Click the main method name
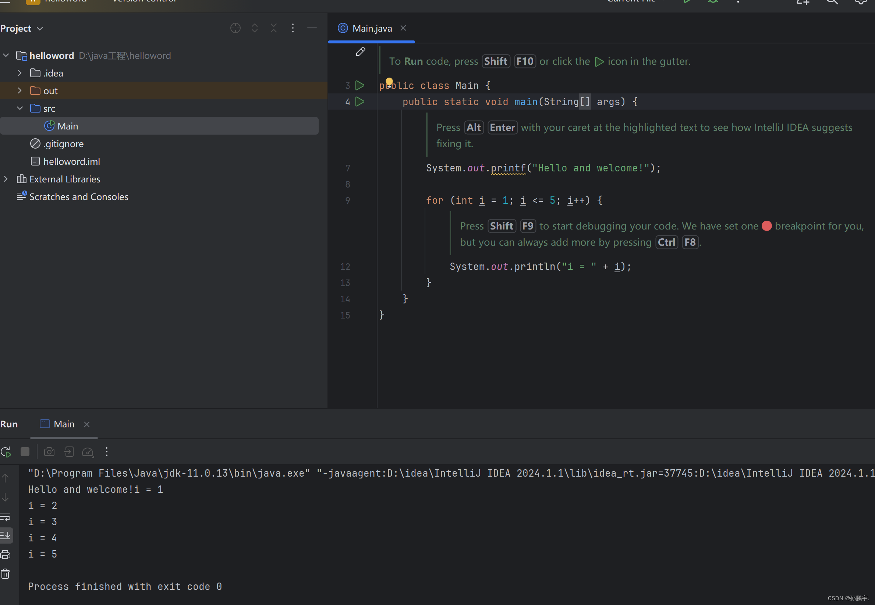 click(x=526, y=102)
